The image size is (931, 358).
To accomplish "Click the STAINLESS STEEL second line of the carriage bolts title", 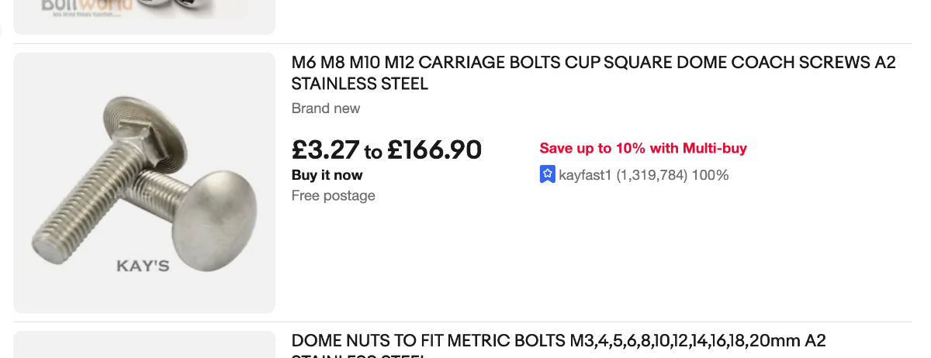I will coord(360,84).
